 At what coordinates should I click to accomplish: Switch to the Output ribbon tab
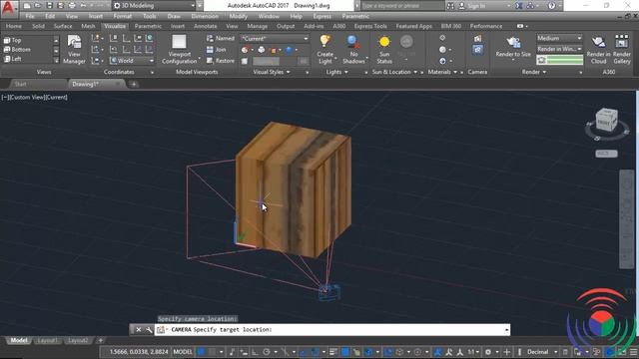pyautogui.click(x=286, y=26)
